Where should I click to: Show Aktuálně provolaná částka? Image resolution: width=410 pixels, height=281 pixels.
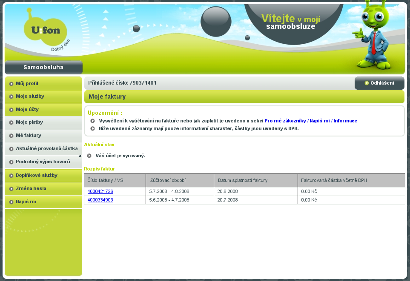[43, 149]
